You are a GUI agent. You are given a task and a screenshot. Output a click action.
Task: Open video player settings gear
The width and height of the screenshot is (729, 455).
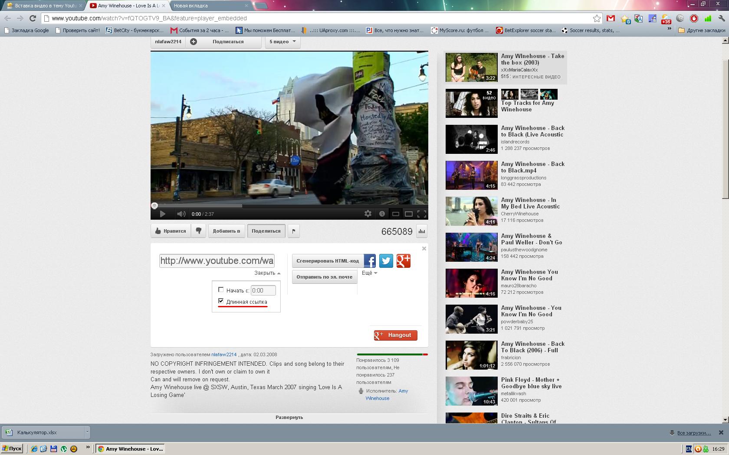pyautogui.click(x=368, y=214)
